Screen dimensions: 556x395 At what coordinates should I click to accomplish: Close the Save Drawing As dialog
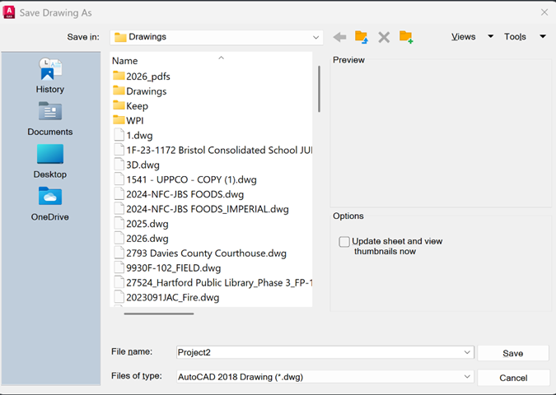point(544,12)
